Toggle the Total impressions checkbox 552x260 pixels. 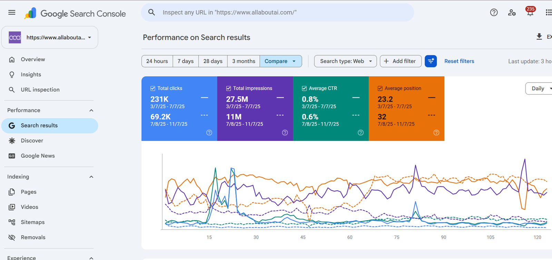pos(228,88)
